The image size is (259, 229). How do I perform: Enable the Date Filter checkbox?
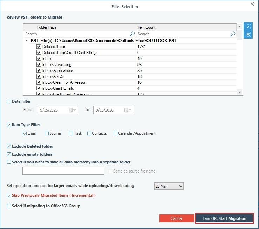coord(9,101)
